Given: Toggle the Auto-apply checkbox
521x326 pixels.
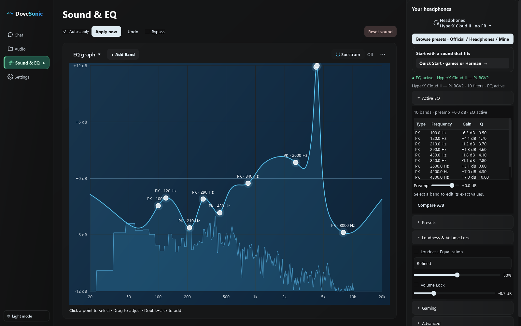Looking at the screenshot, I should coord(65,31).
